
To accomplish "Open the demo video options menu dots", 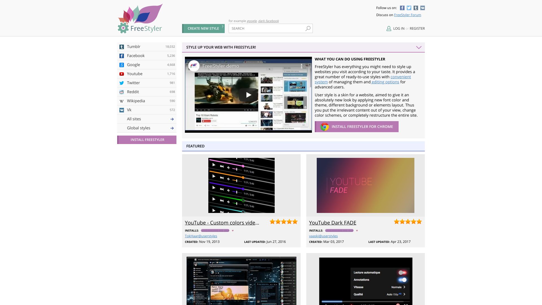I will 301,66.
